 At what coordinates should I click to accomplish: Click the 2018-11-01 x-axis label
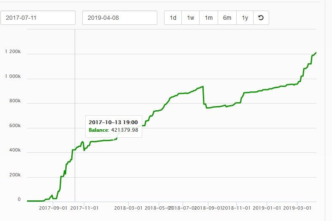coord(236,208)
